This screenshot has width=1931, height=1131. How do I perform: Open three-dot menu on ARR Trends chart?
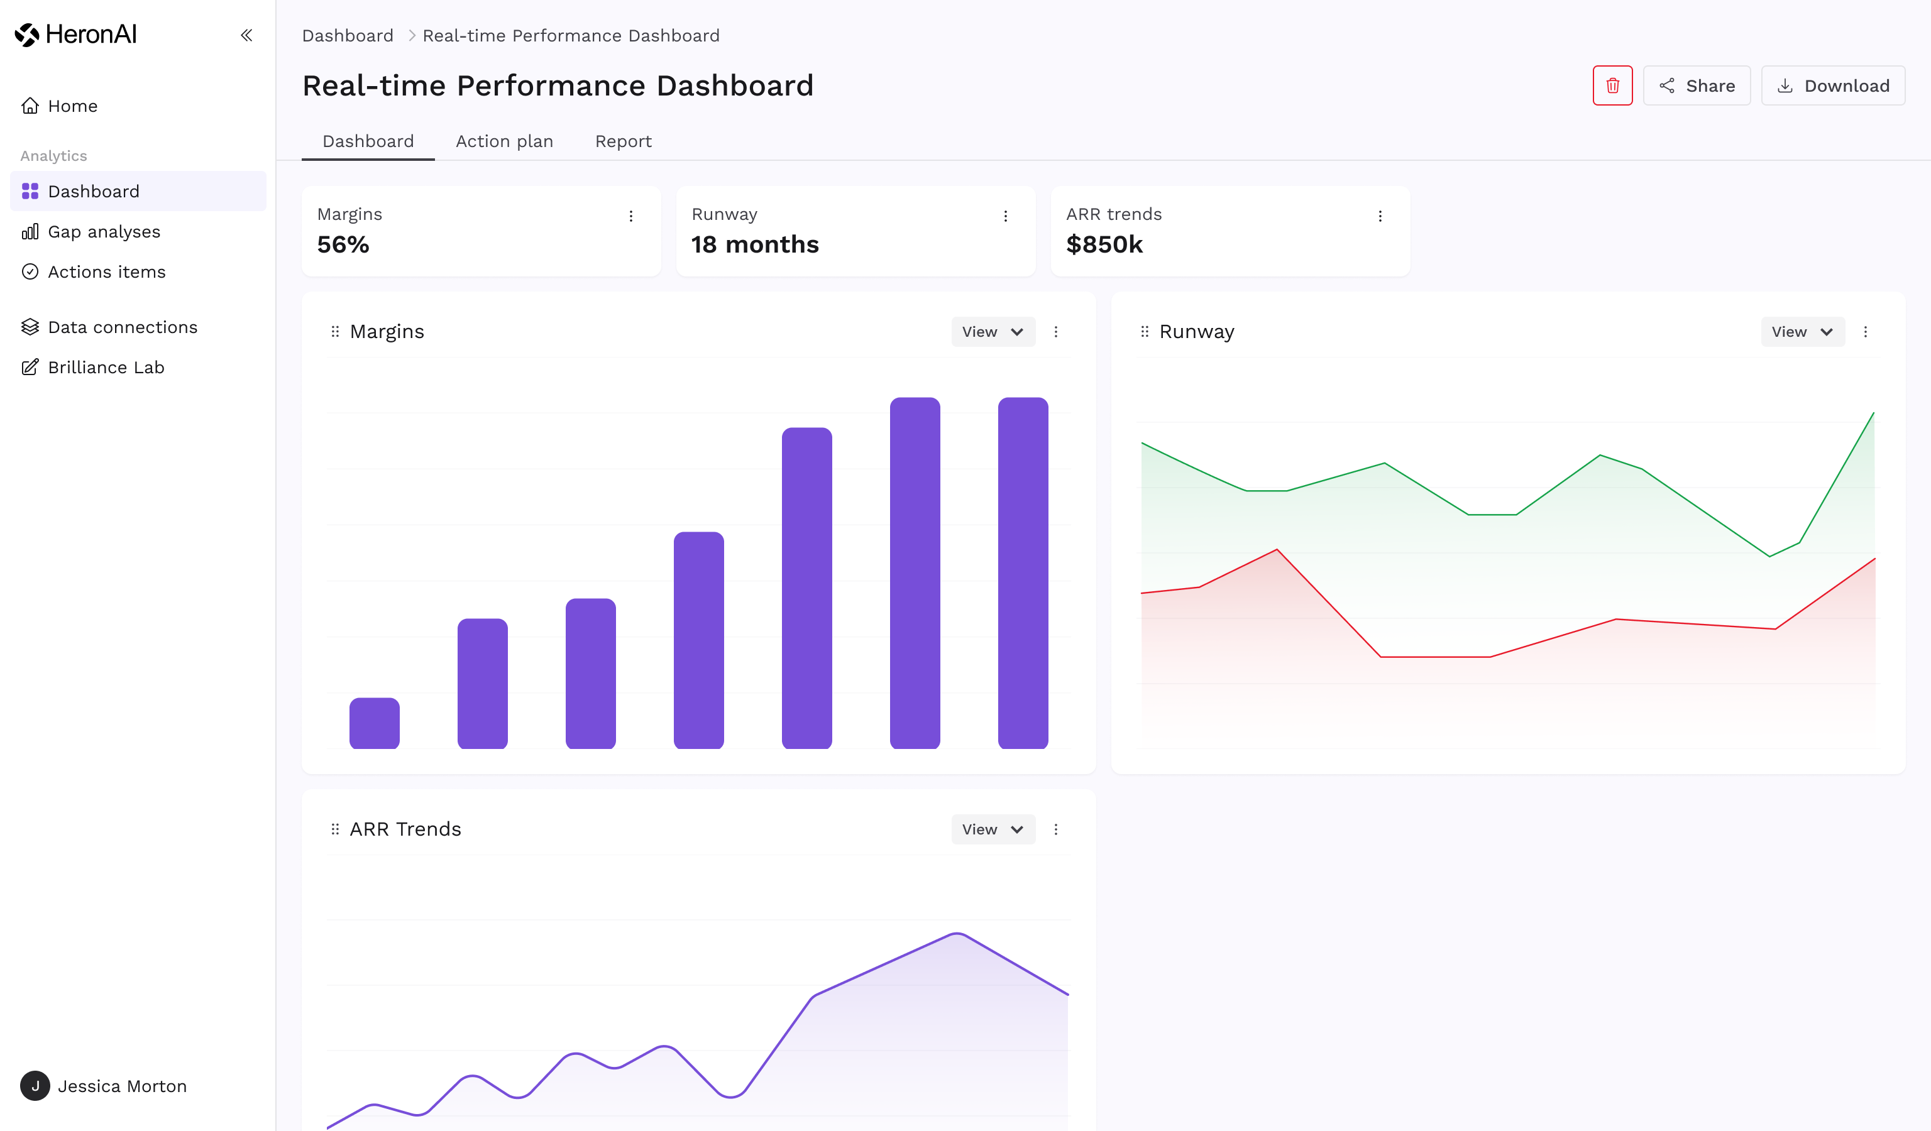(x=1055, y=829)
